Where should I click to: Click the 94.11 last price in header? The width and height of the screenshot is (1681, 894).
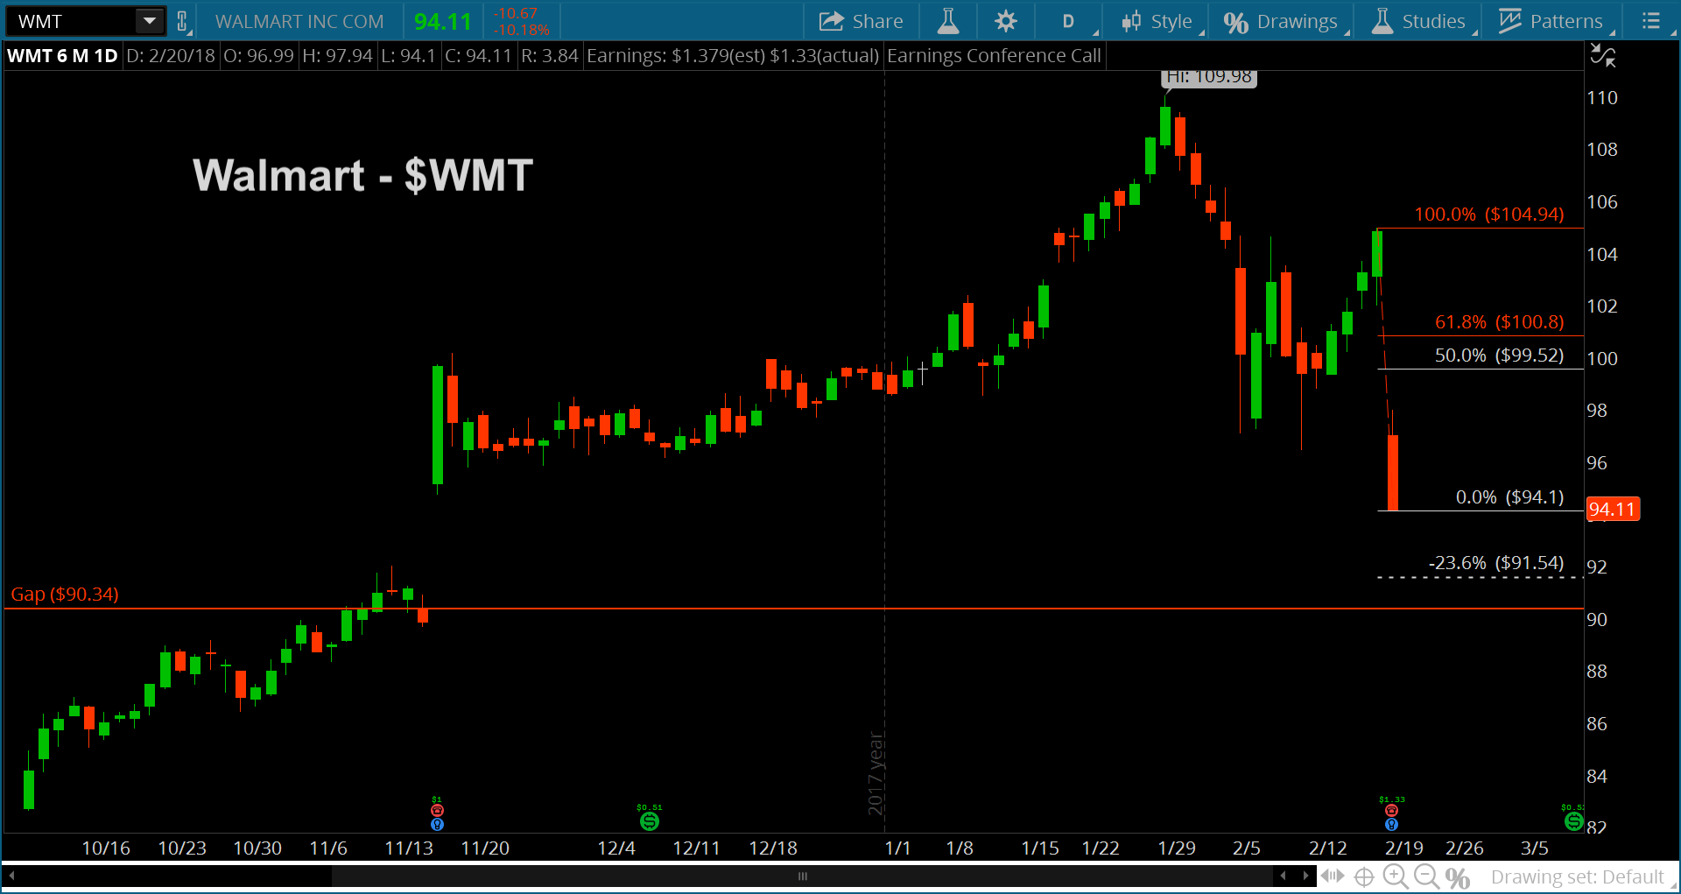point(443,21)
